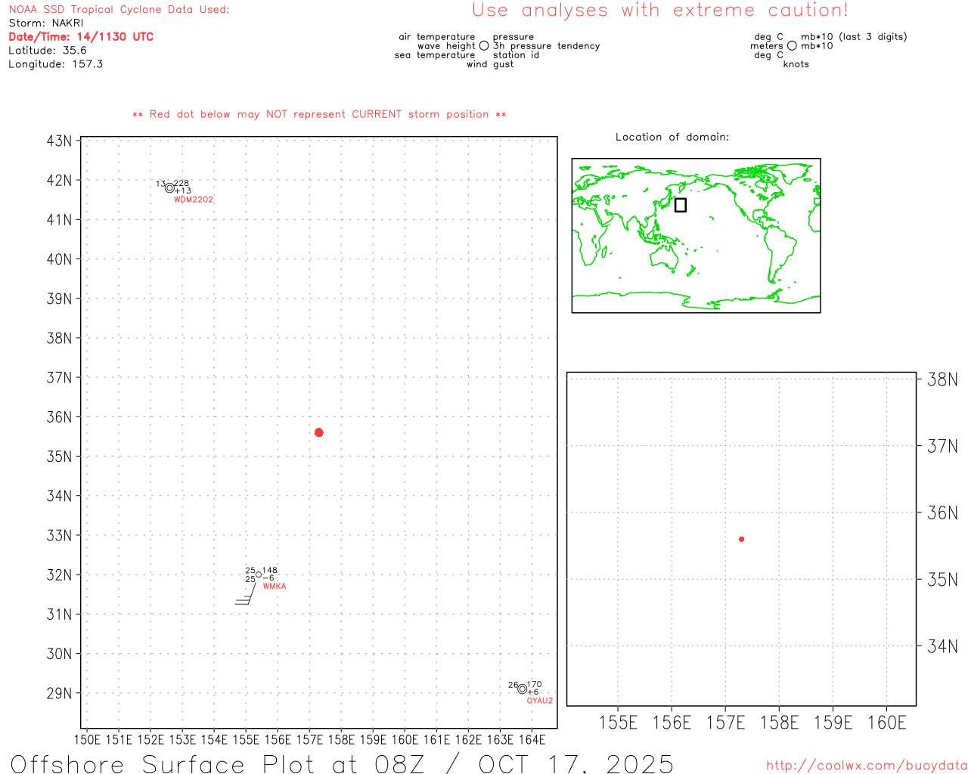The image size is (968, 774).
Task: Click the legend circle beside wave height
Action: [484, 46]
